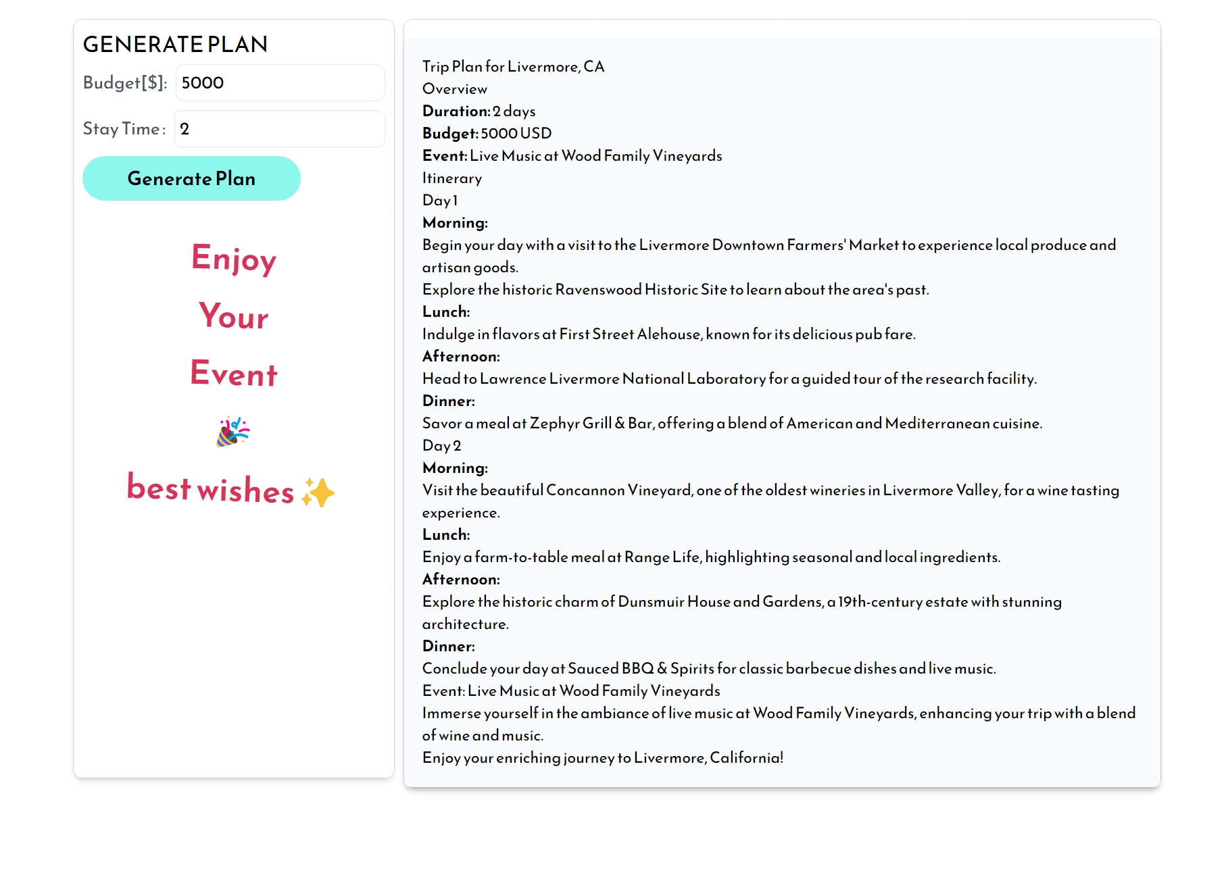The height and width of the screenshot is (881, 1226).
Task: Click the pink word Enjoy
Action: click(x=234, y=259)
